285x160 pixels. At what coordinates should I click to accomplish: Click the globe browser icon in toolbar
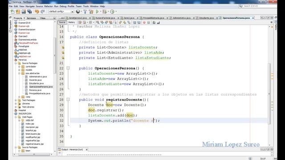click(x=78, y=12)
